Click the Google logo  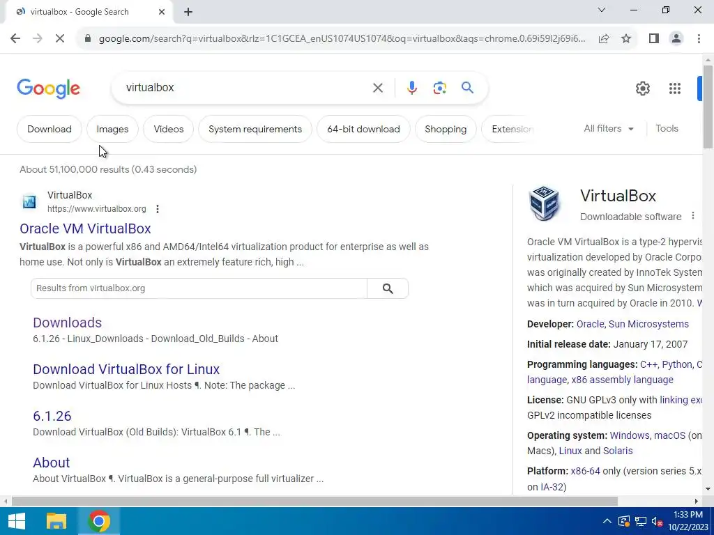click(x=48, y=88)
